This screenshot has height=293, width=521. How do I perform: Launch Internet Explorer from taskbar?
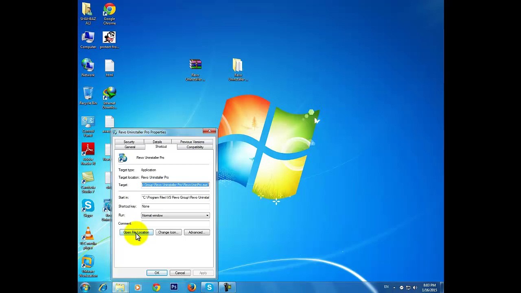[103, 288]
